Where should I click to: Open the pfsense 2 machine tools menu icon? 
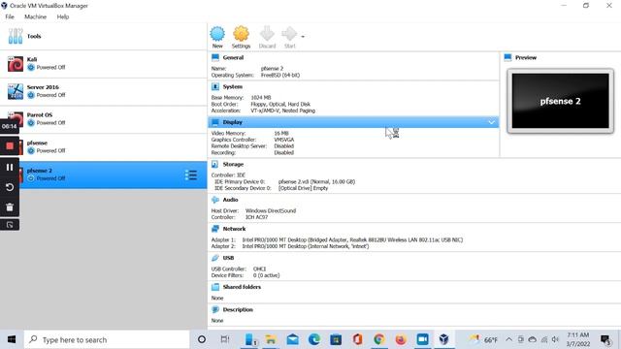191,174
